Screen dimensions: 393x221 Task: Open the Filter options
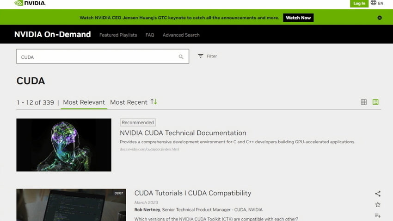[208, 56]
